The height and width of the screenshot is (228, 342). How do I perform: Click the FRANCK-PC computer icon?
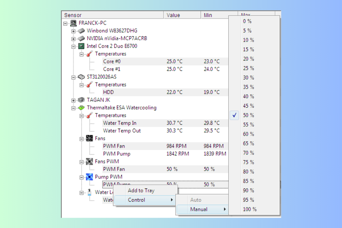[x=74, y=23]
